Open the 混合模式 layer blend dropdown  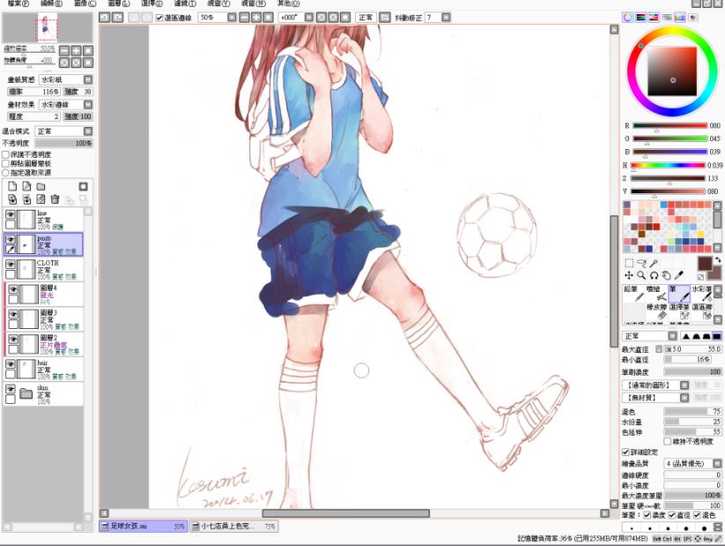(63, 131)
